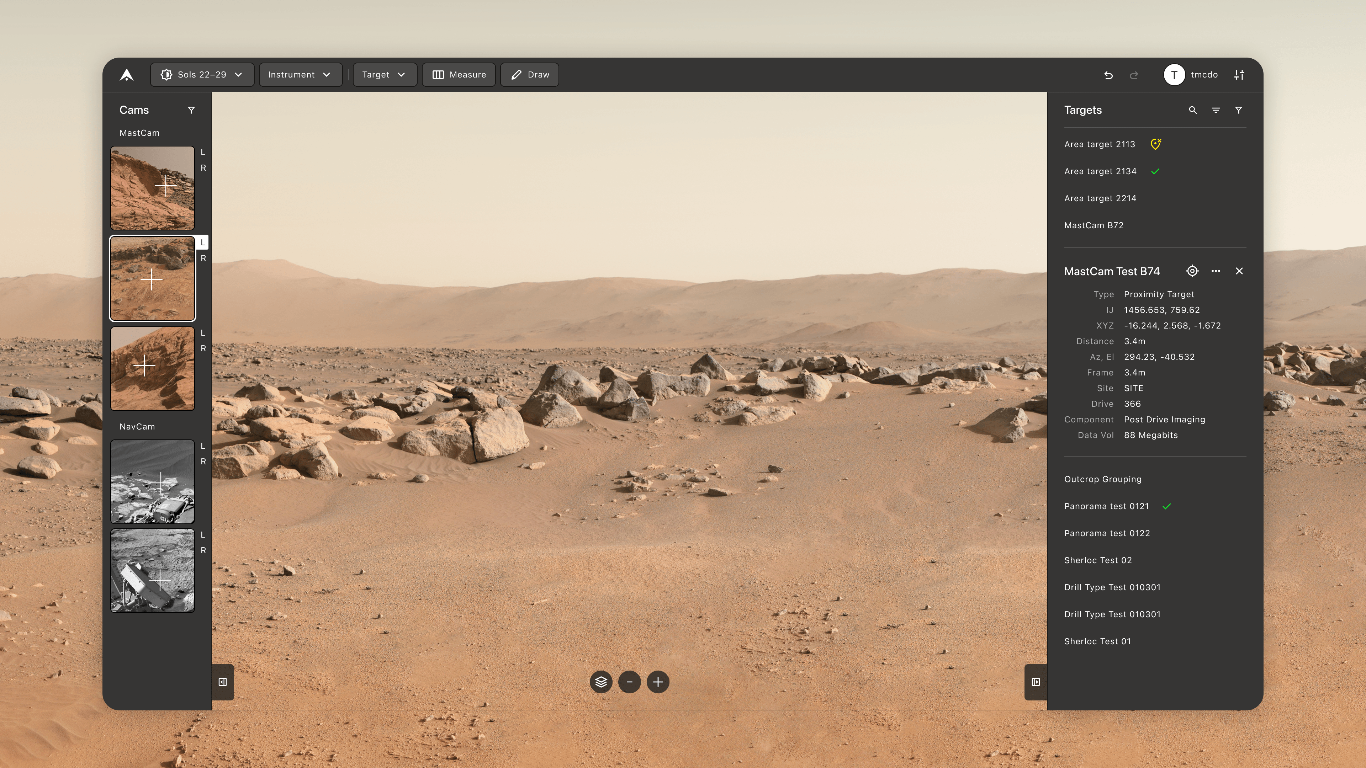Select third MastCam thumbnail

point(153,369)
